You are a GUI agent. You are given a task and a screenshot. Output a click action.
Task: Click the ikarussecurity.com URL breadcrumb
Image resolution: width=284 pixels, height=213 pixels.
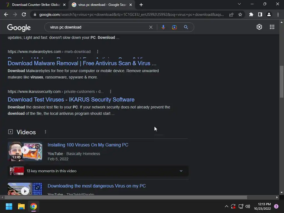pos(55,92)
